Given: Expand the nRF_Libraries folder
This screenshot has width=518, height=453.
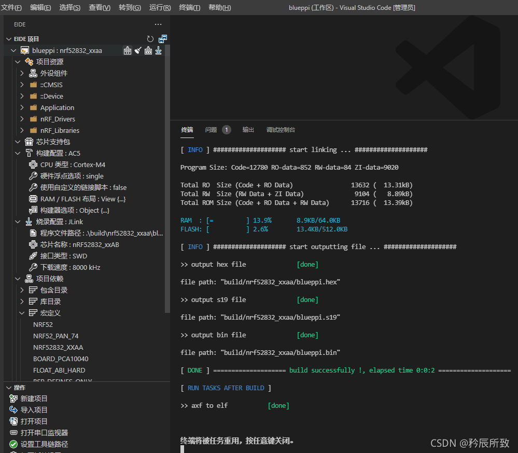Looking at the screenshot, I should click(x=22, y=130).
